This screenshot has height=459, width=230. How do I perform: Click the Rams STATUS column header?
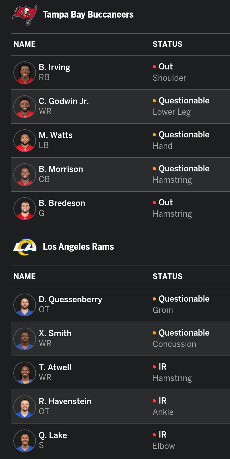point(168,277)
